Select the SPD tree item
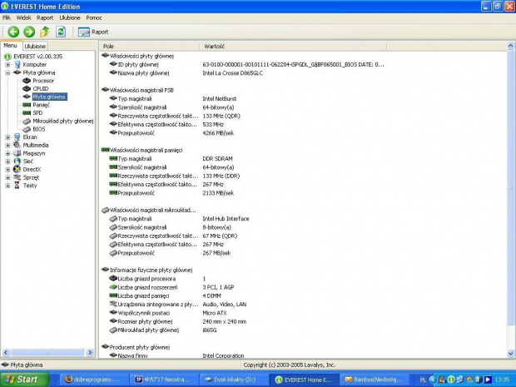516x387 pixels. point(37,113)
